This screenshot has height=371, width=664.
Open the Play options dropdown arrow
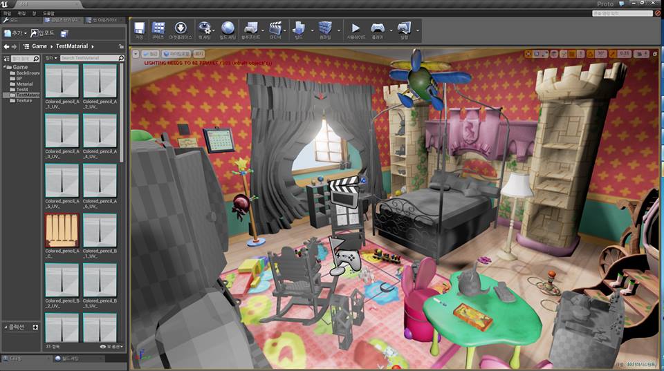tap(391, 30)
